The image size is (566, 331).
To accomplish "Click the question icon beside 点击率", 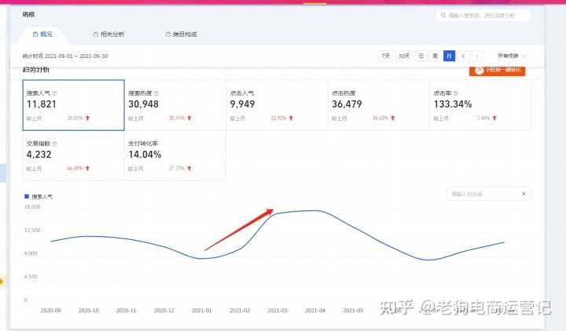I will tap(455, 93).
